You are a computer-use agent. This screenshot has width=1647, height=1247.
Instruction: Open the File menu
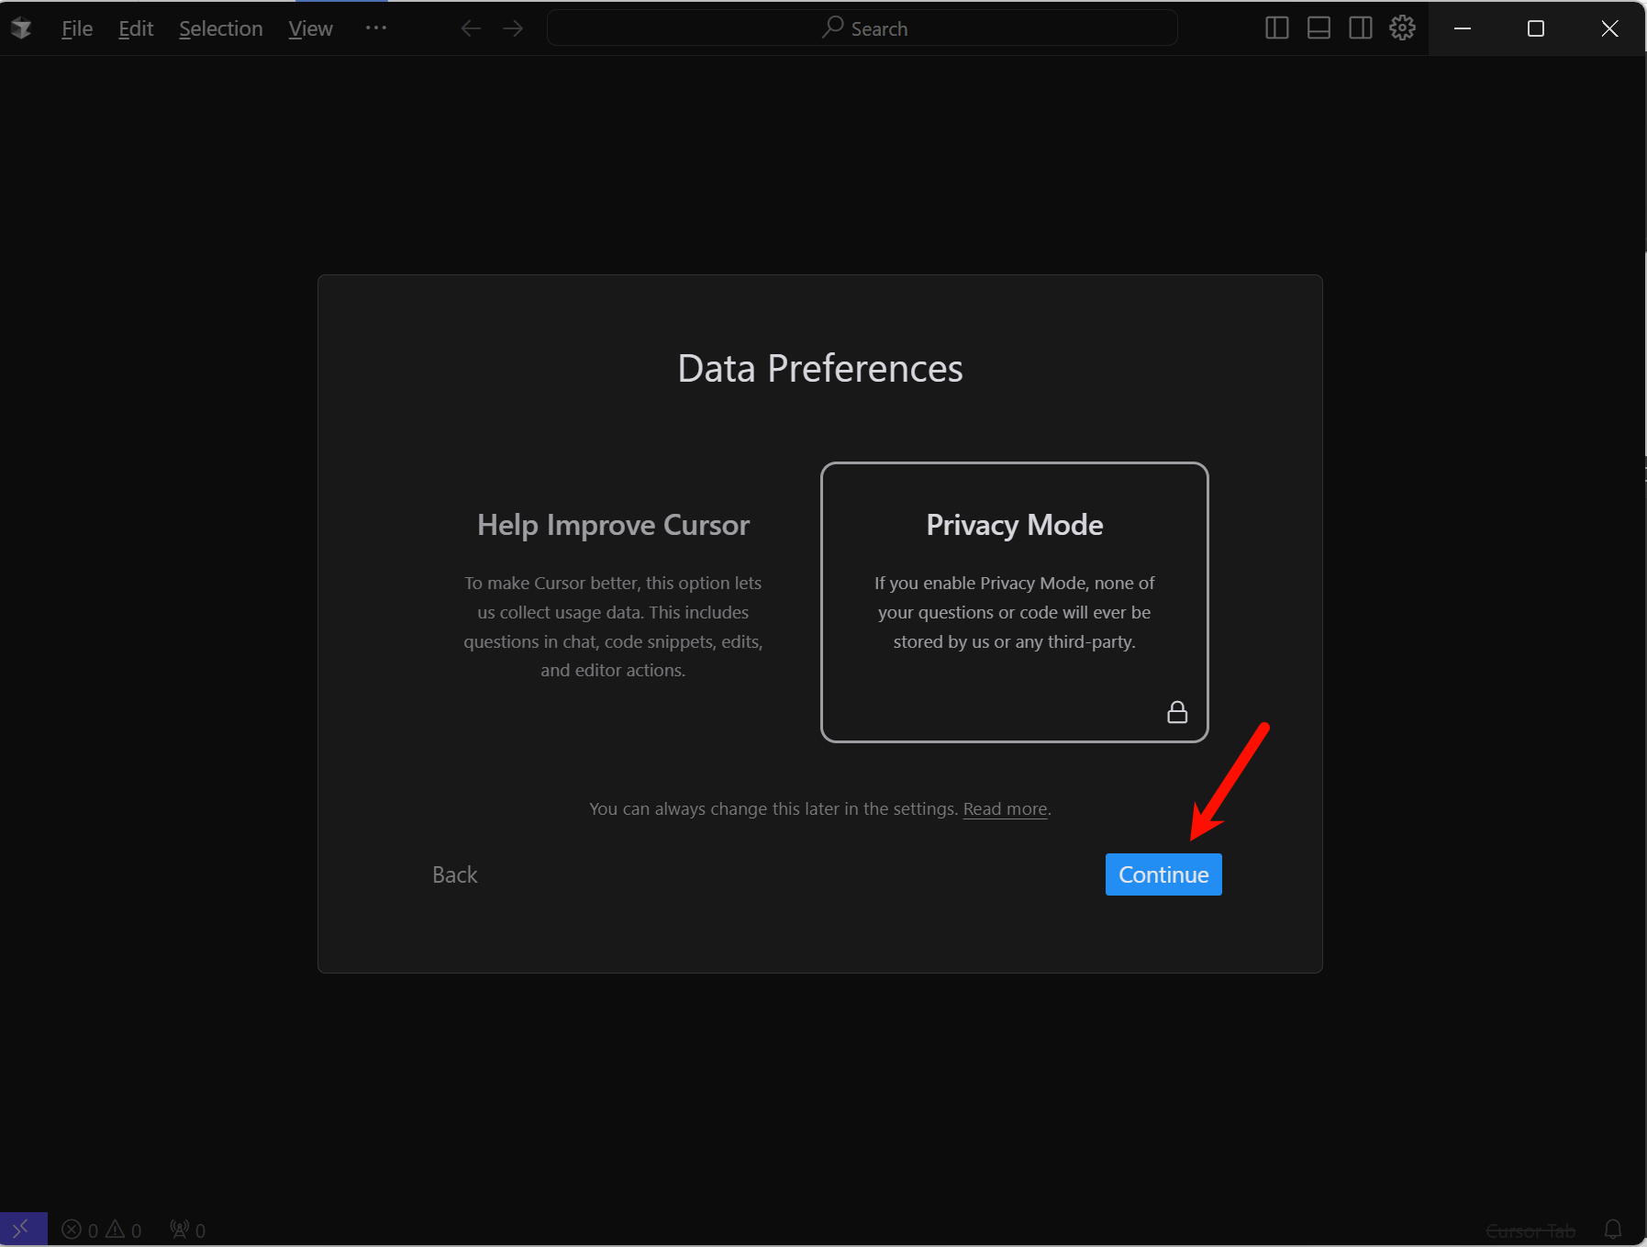(x=77, y=28)
